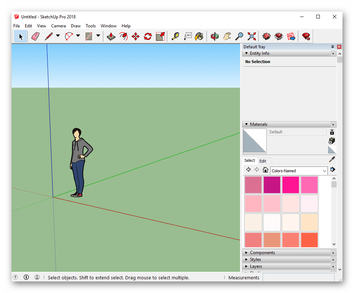
Task: Open the Draw menu
Action: 76,26
